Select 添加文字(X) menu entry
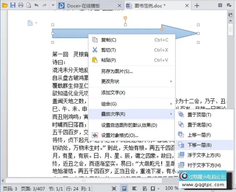This screenshot has height=192, width=236. tap(132, 93)
